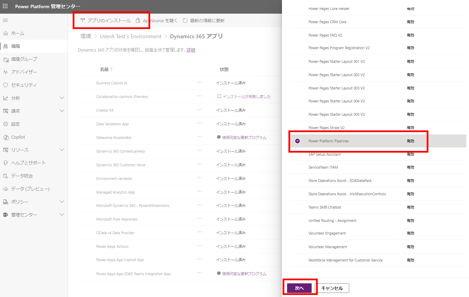Open the app launcher waffle icon
The image size is (469, 297).
(5, 6)
